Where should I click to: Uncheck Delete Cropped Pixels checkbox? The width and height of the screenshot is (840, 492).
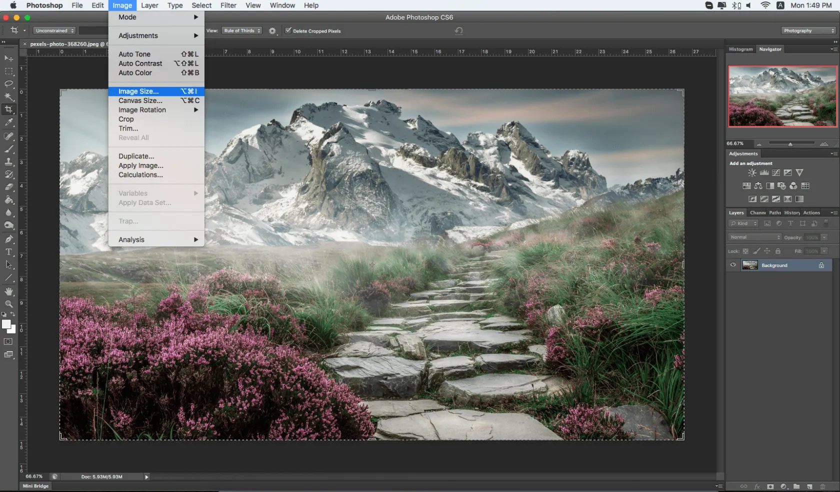click(x=288, y=30)
